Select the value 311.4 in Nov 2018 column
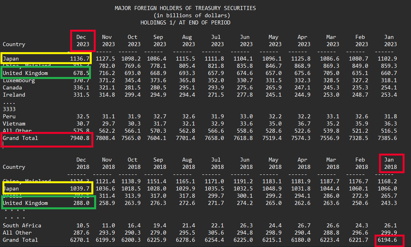 107,196
